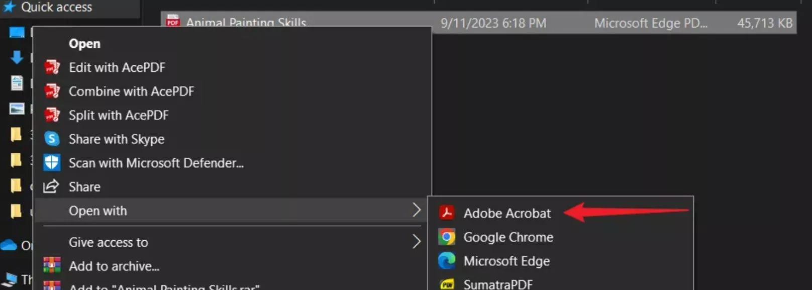Select Scan with Microsoft Defender
812x290 pixels.
pyautogui.click(x=156, y=163)
